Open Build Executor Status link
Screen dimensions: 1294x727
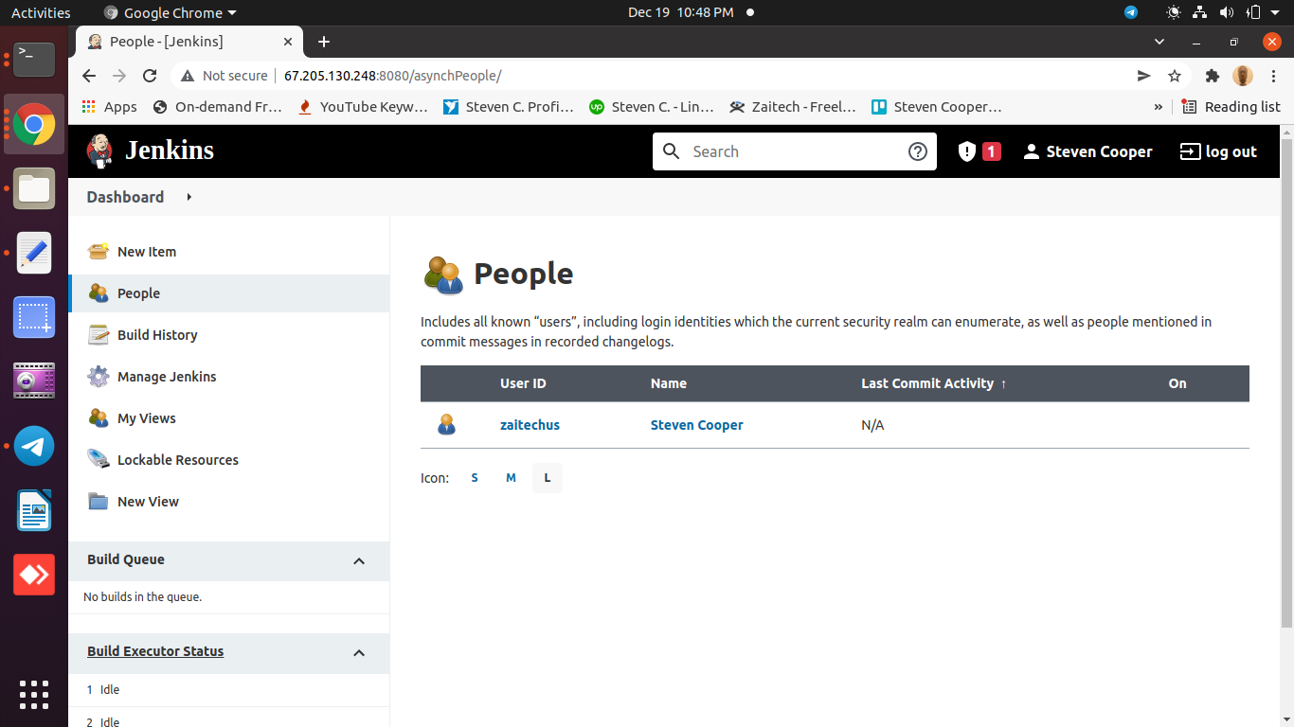(155, 651)
